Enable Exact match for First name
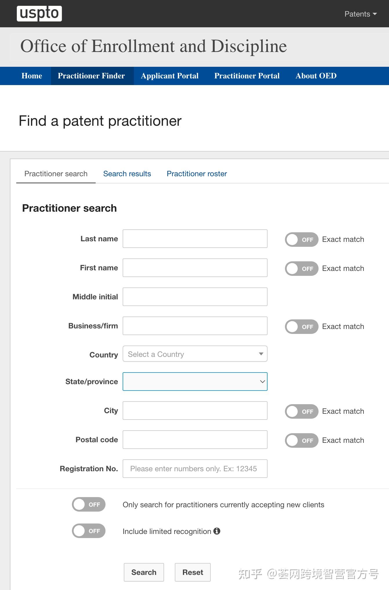The image size is (389, 590). (301, 269)
